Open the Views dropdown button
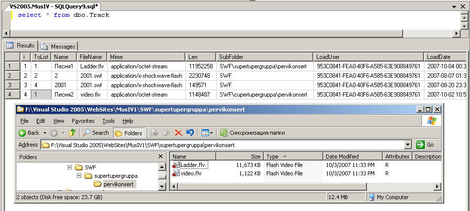The width and height of the screenshot is (470, 211). [207, 133]
